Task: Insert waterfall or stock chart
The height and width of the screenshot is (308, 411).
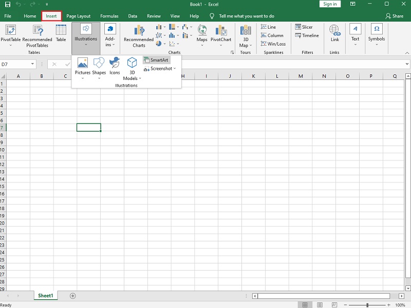Action: [187, 27]
